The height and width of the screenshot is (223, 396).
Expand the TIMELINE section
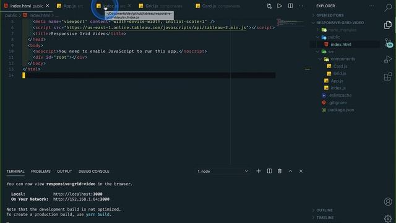coord(325,217)
